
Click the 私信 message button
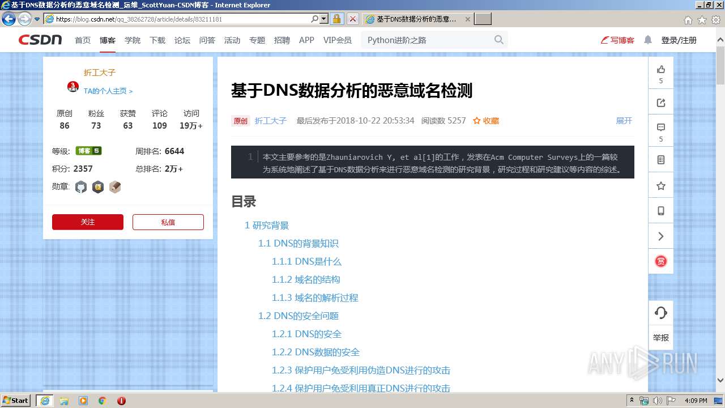tap(168, 222)
